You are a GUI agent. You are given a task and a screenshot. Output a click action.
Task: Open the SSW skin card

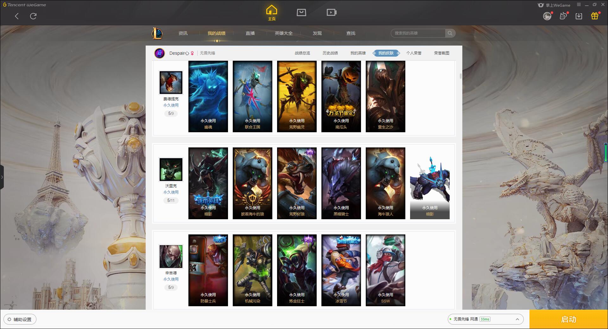(385, 270)
